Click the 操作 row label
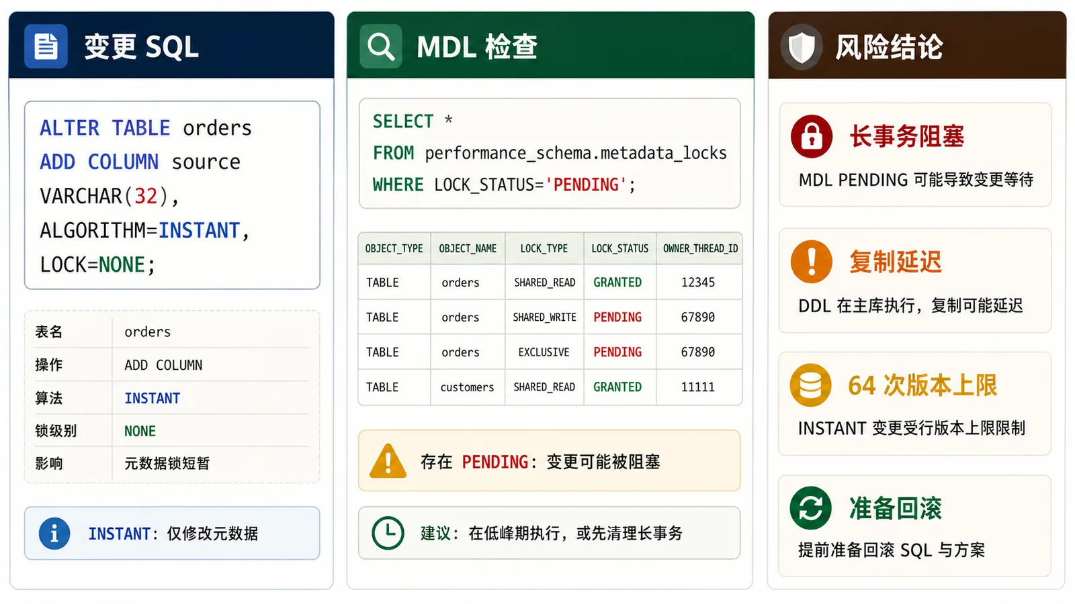Viewport: 1075px width, 604px height. (48, 364)
